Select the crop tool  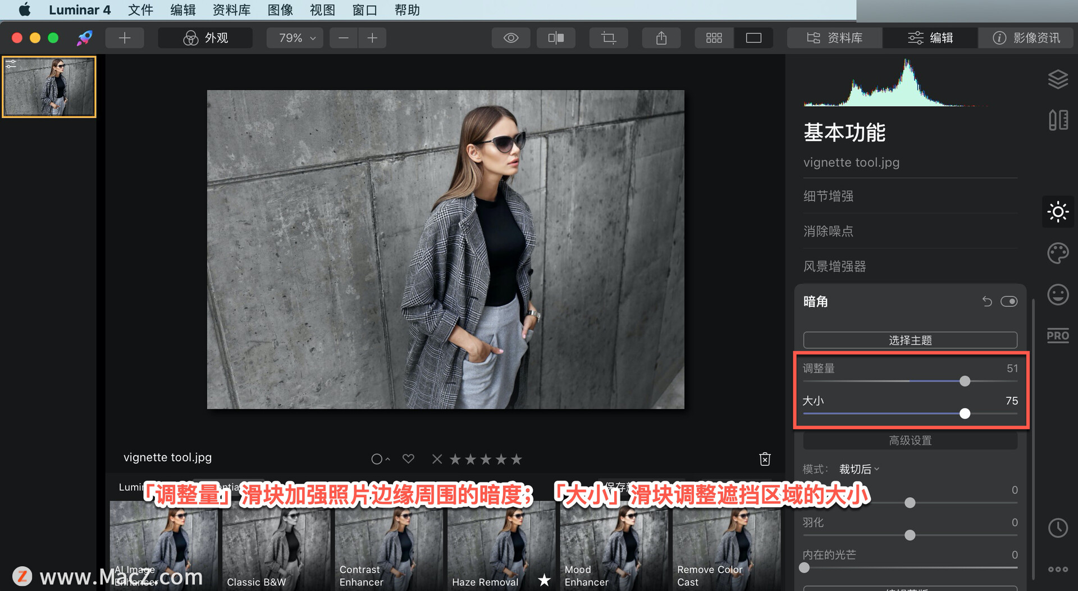609,38
